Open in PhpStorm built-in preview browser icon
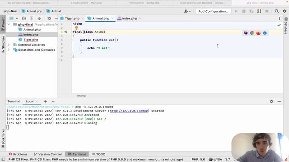 click(246, 33)
